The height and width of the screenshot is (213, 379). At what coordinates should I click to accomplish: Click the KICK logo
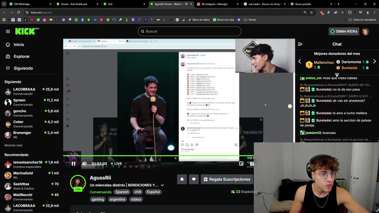27,31
